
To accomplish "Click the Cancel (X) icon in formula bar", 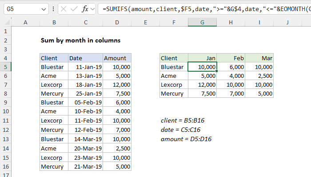I will click(x=64, y=9).
